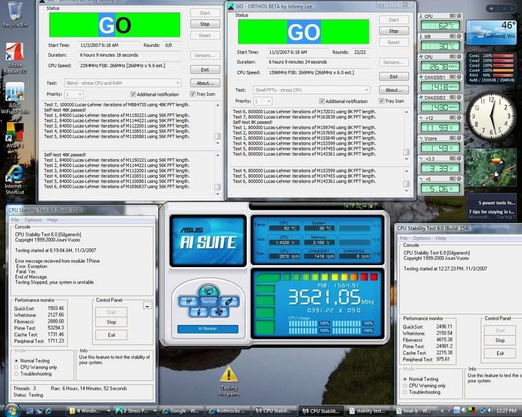Viewport: 522px width, 417px height.
Task: Click AI Suite left-arrow expand button
Action: pos(346,206)
